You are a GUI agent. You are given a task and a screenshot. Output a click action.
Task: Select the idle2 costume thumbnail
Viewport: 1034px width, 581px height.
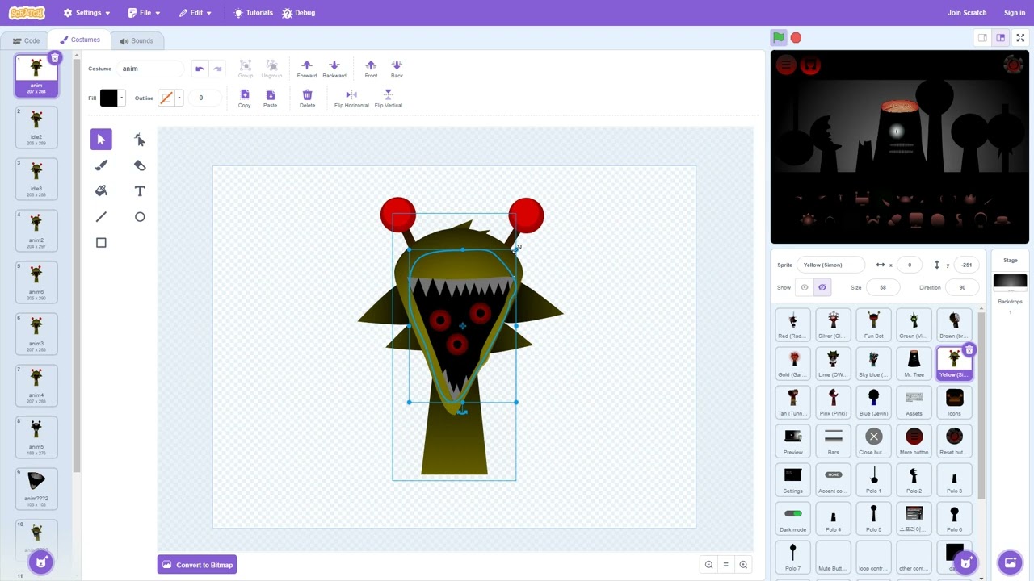pyautogui.click(x=36, y=127)
